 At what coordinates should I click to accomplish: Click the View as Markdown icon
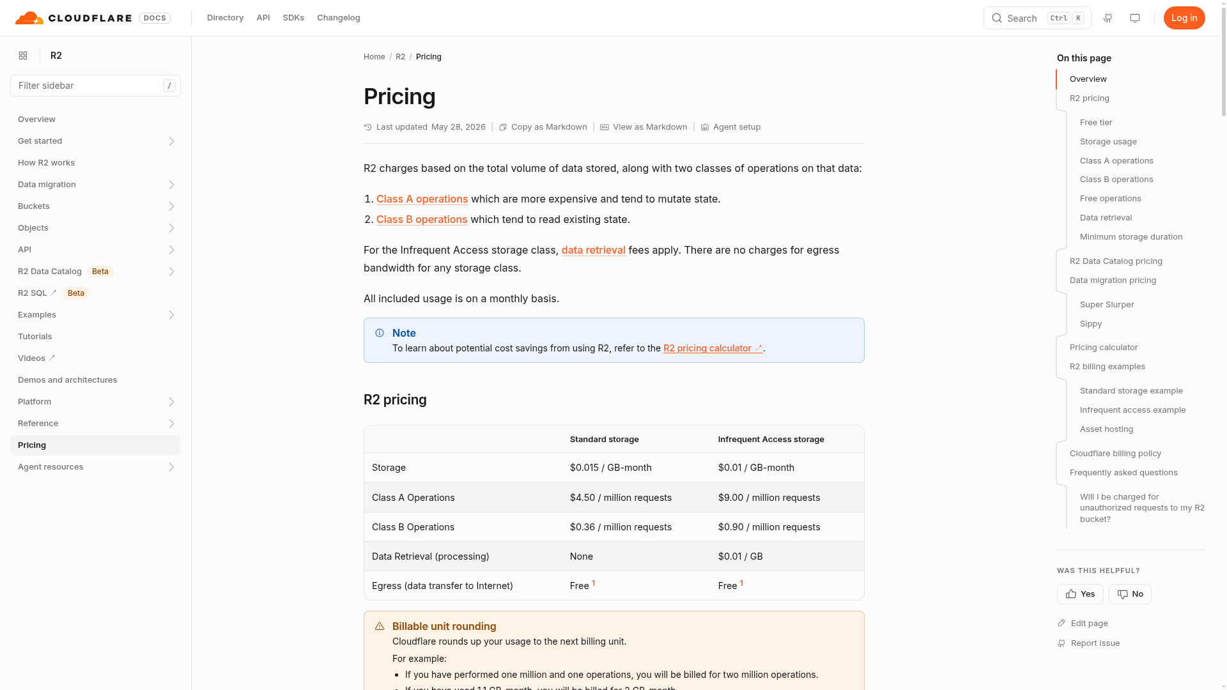pos(605,127)
